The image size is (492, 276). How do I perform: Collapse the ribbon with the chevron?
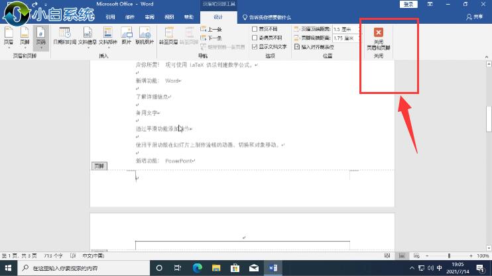486,57
